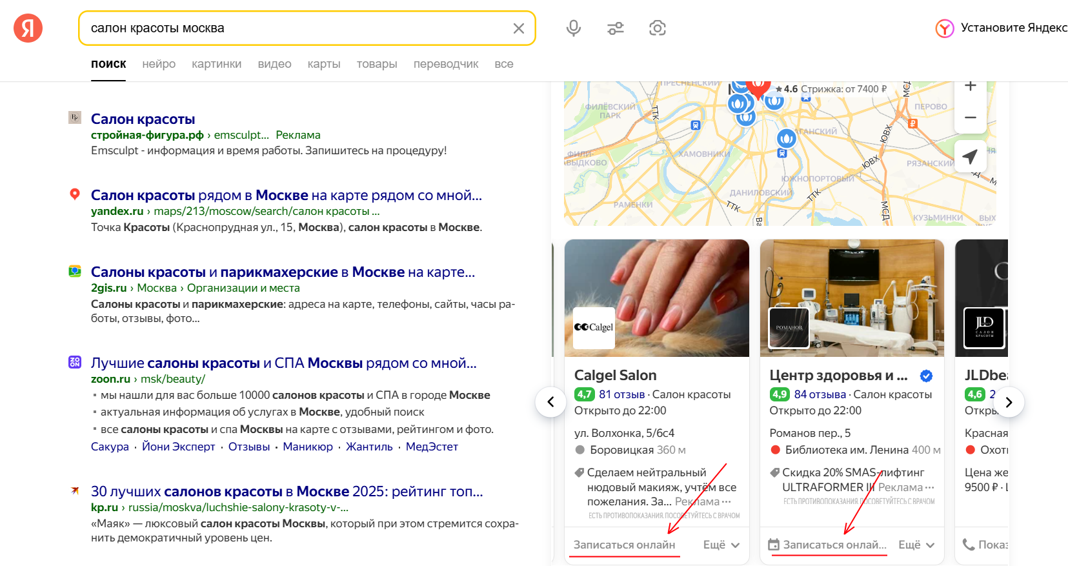Open 81 отзыв reviews link
This screenshot has width=1068, height=566.
[622, 394]
